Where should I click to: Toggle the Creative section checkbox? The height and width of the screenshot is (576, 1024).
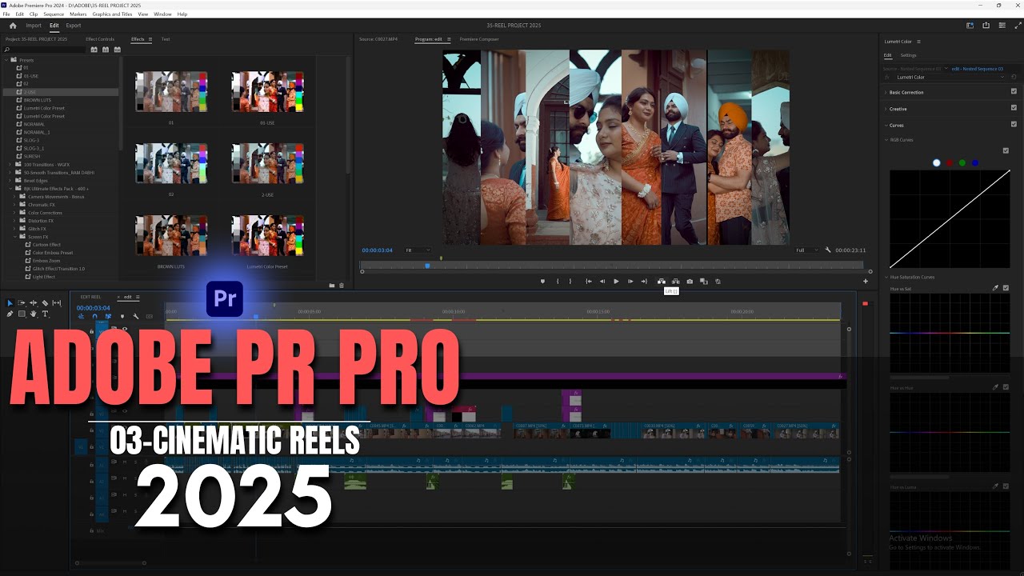(1014, 108)
